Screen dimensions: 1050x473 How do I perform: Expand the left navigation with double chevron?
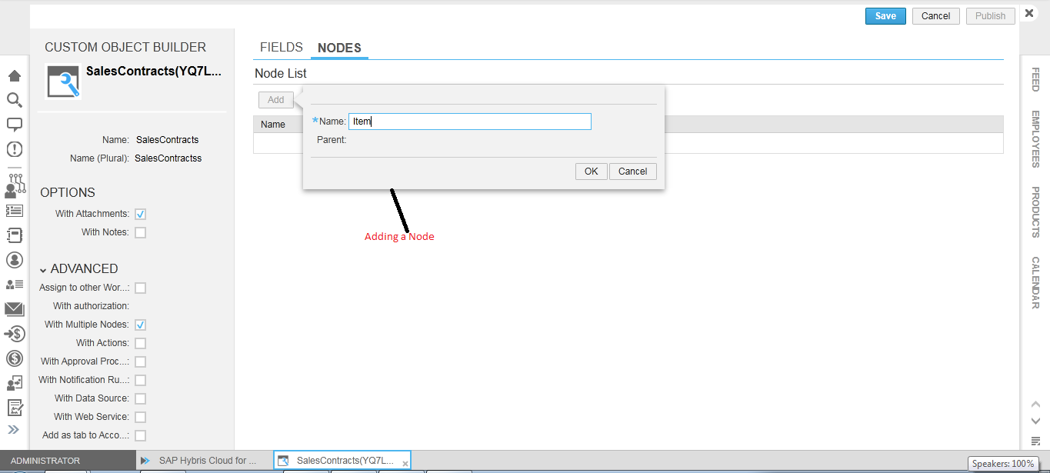[14, 429]
